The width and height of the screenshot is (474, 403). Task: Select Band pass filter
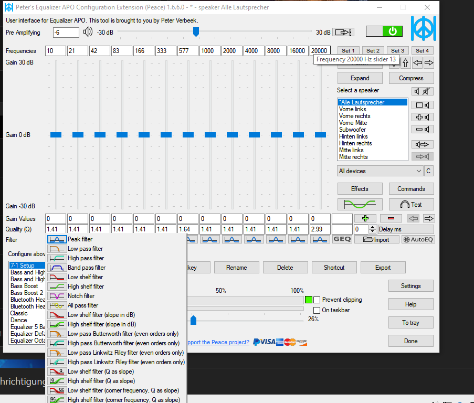(x=117, y=268)
